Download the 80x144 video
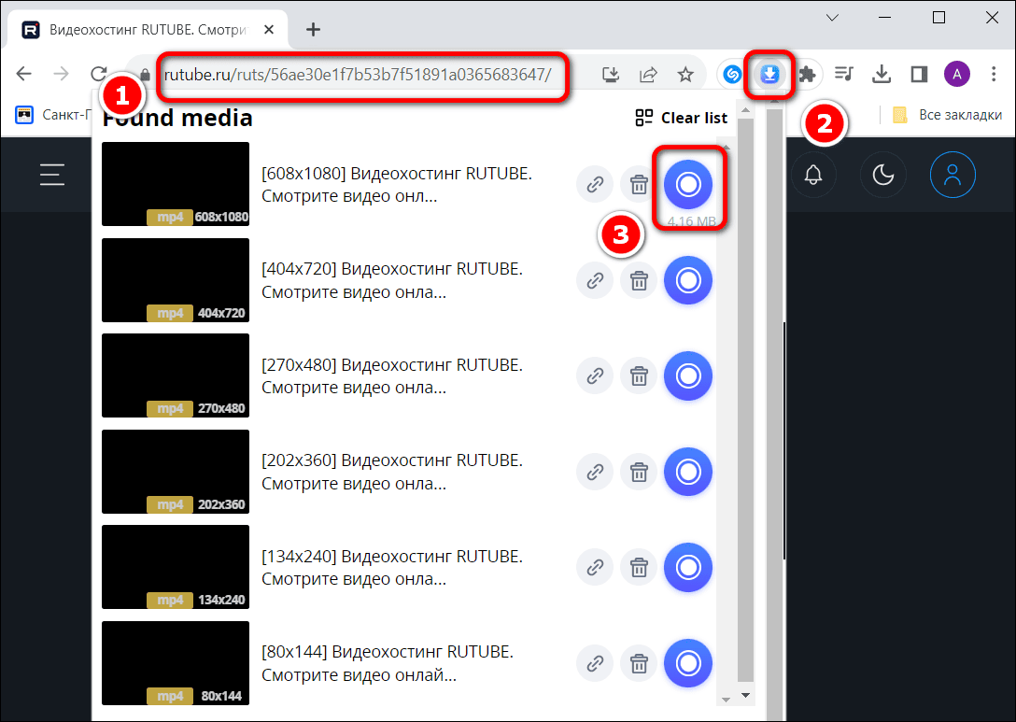 point(688,664)
